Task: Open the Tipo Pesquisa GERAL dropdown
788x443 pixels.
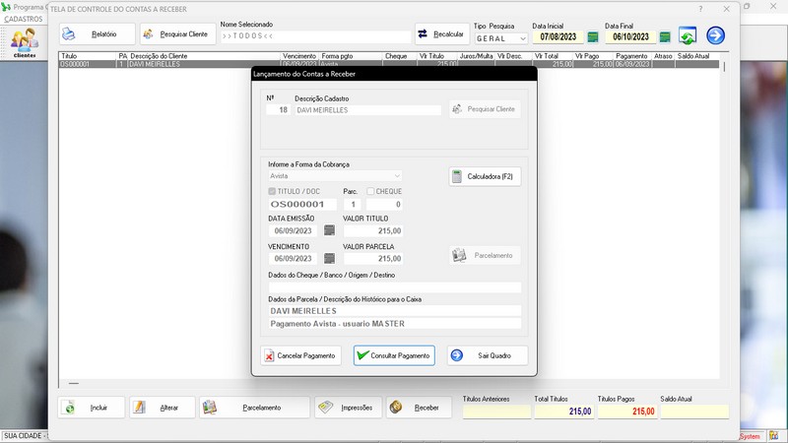Action: 500,38
